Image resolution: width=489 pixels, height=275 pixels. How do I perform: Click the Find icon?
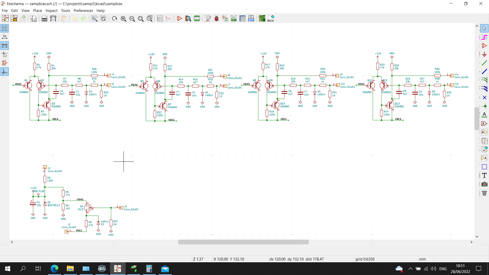pyautogui.click(x=94, y=18)
